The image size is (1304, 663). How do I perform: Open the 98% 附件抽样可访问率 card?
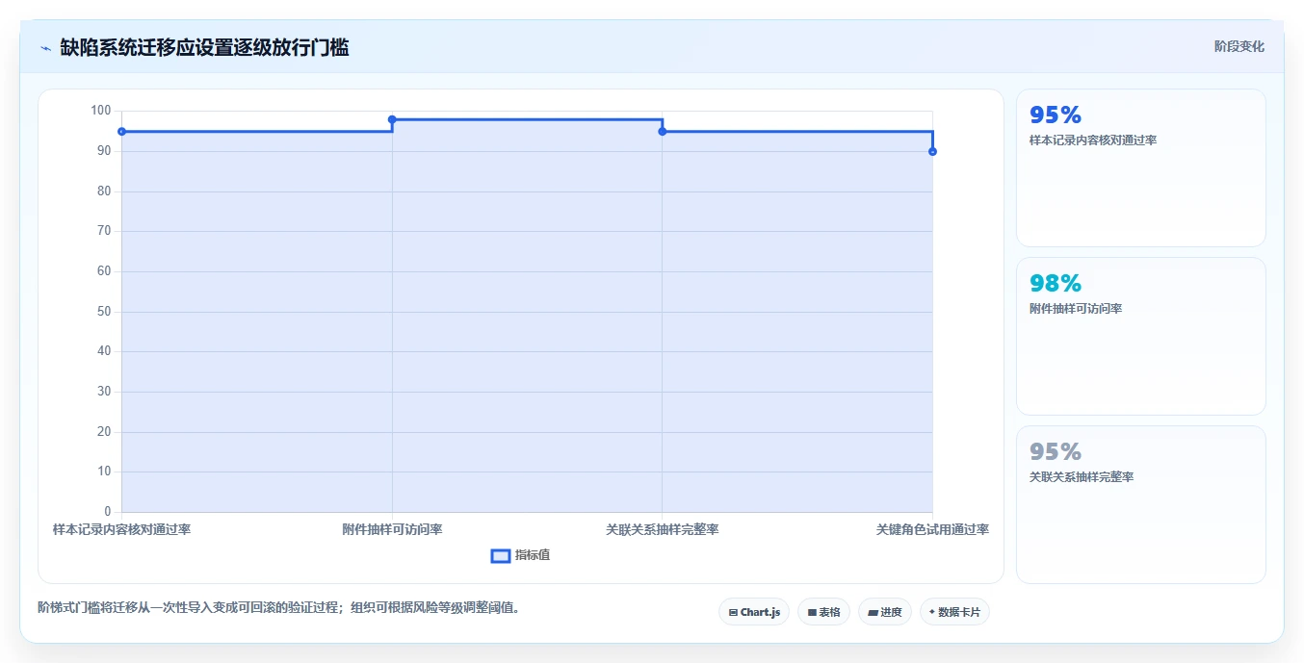(1141, 336)
